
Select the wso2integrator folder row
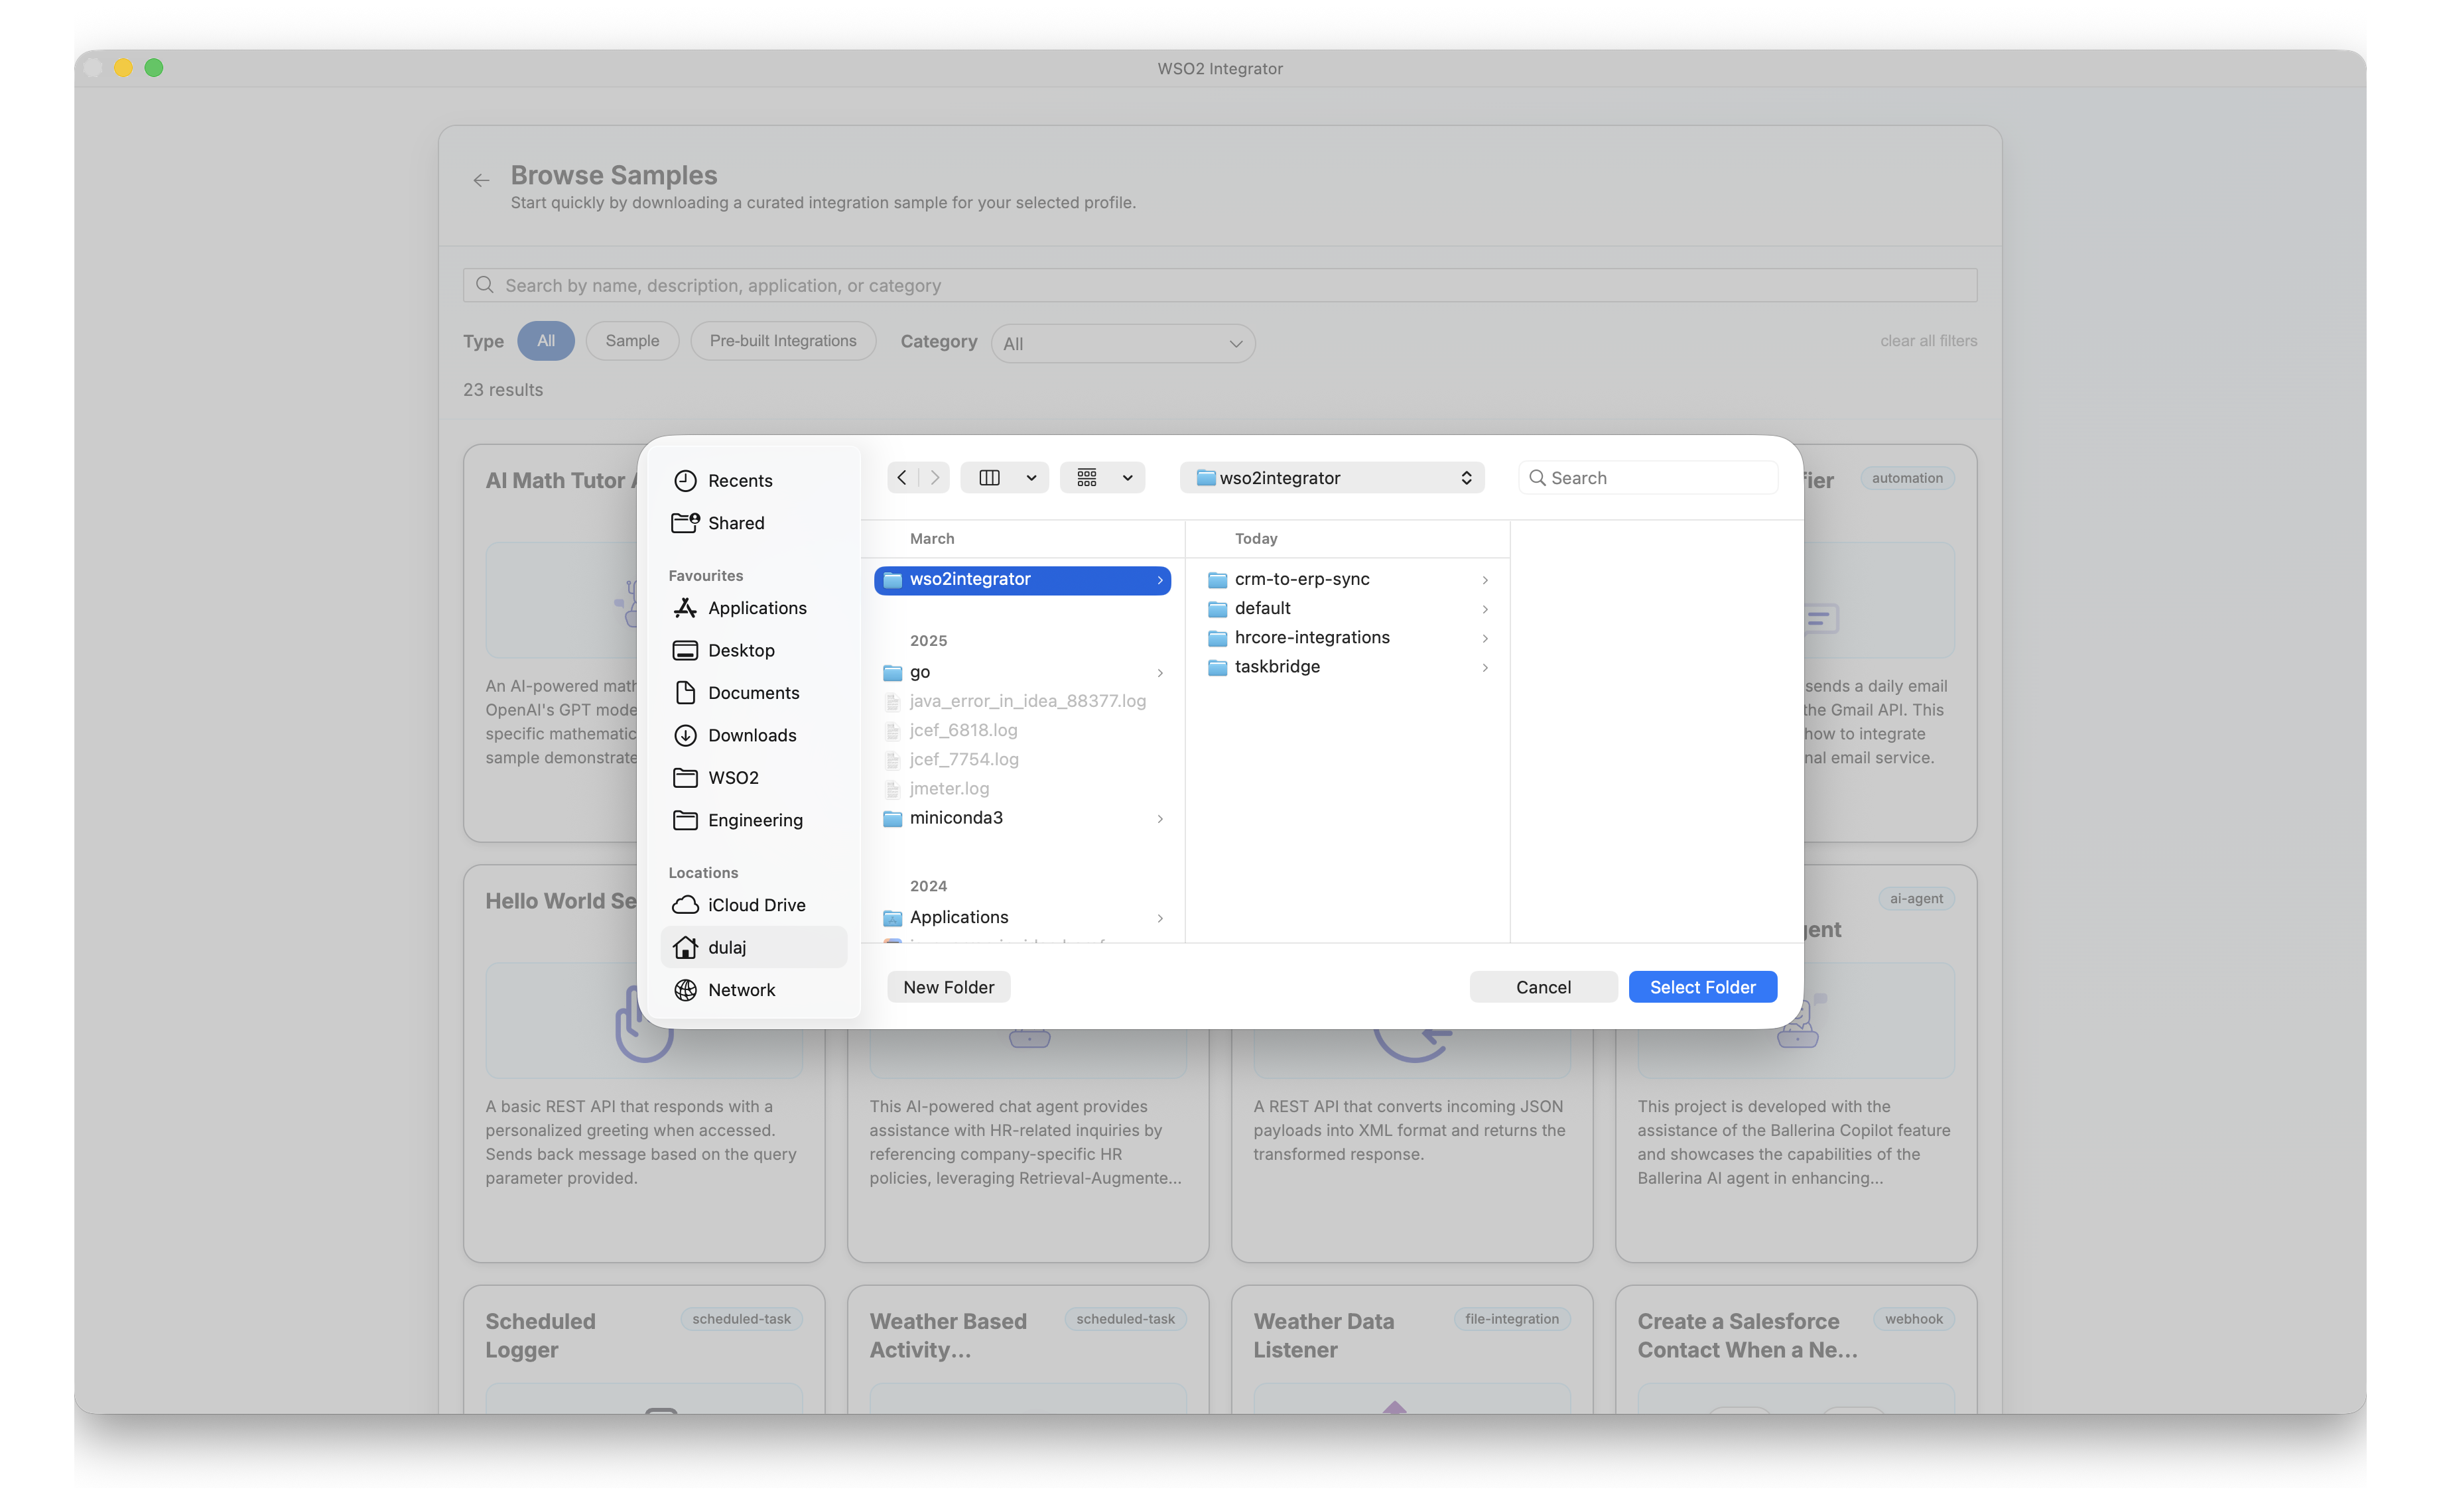(x=1022, y=580)
